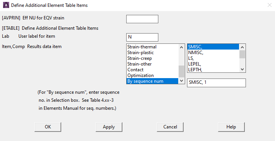The image size is (275, 141).
Task: Click the Apply button
Action: coord(109,127)
